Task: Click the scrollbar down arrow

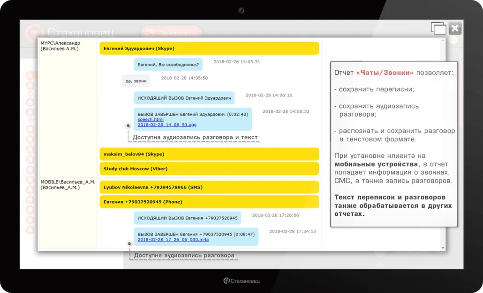Action: pos(442,247)
